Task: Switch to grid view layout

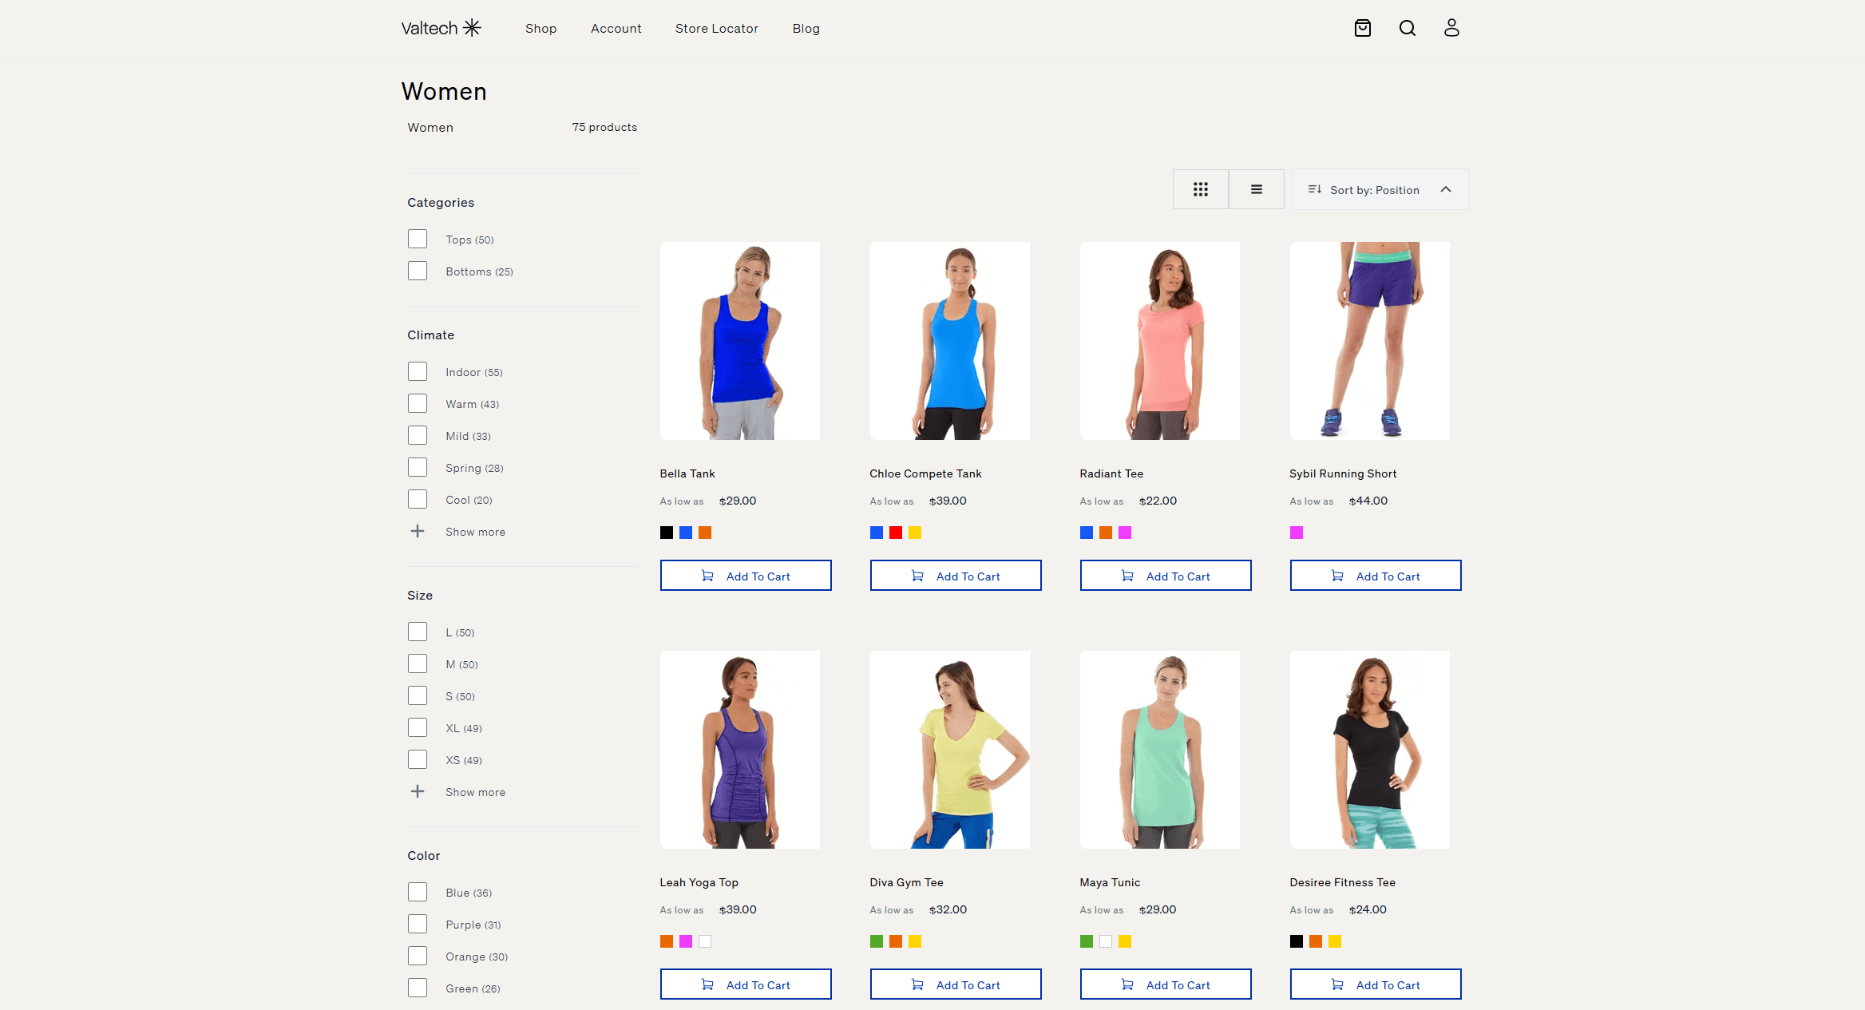Action: pyautogui.click(x=1200, y=189)
